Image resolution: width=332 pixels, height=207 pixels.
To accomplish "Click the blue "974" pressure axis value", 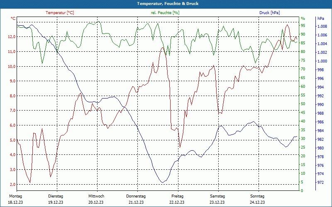I will 321,173.
